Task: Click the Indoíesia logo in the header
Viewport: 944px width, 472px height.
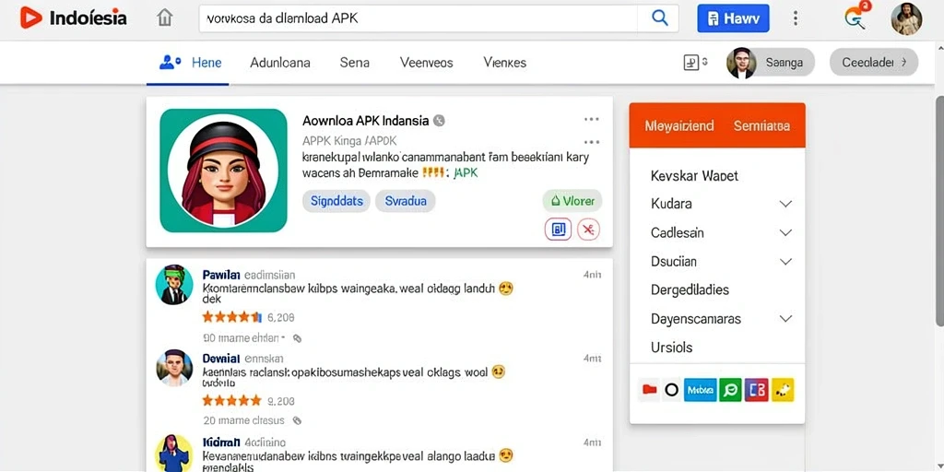Action: click(73, 18)
